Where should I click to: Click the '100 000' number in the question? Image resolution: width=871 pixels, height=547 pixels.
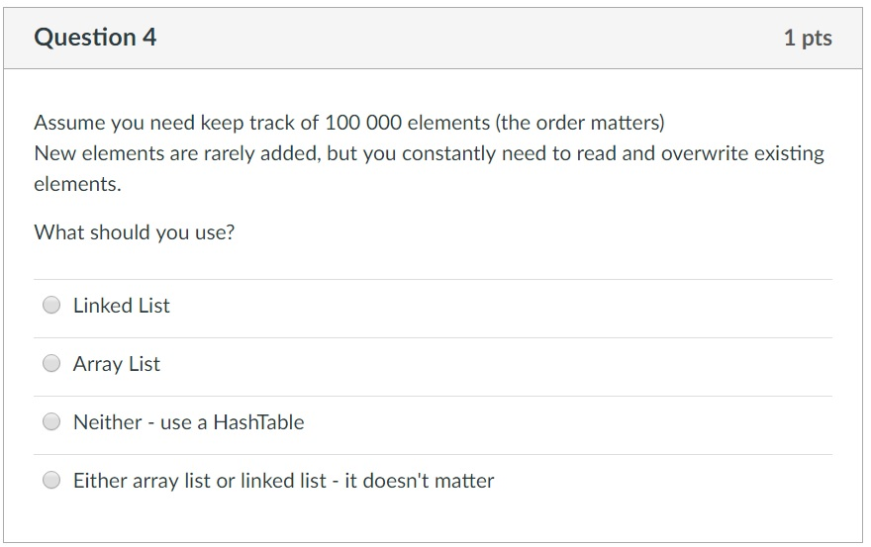pyautogui.click(x=357, y=124)
